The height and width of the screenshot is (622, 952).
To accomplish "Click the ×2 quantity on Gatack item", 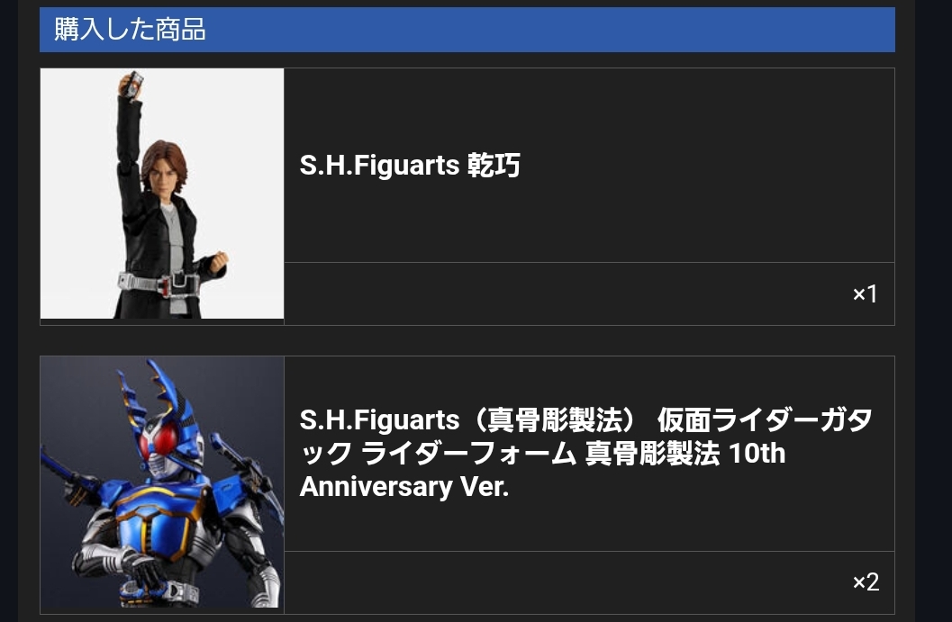I will pos(866,582).
